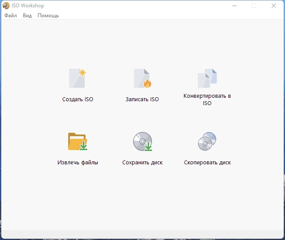Open the Файл menu
This screenshot has height=240, width=285.
pyautogui.click(x=10, y=16)
